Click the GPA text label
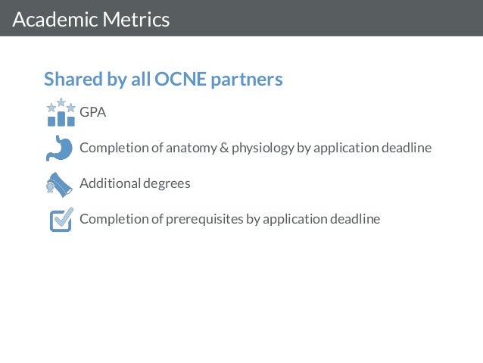 click(92, 112)
